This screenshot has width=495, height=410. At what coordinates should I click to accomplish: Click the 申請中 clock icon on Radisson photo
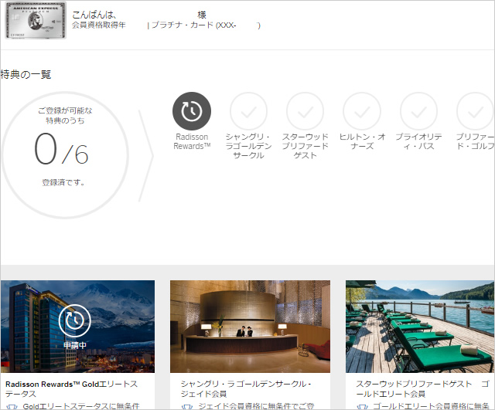tap(75, 320)
